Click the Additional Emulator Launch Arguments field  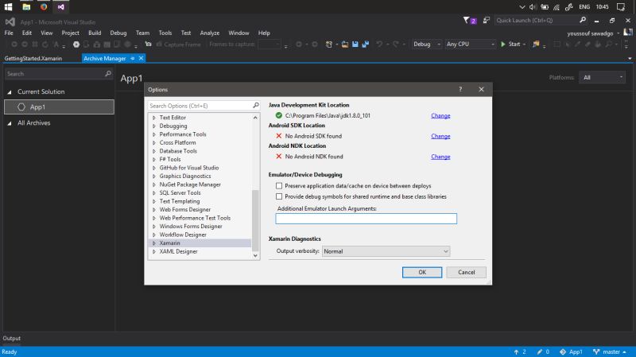pos(366,219)
